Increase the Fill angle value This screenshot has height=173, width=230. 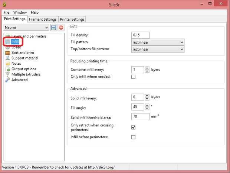coord(147,105)
